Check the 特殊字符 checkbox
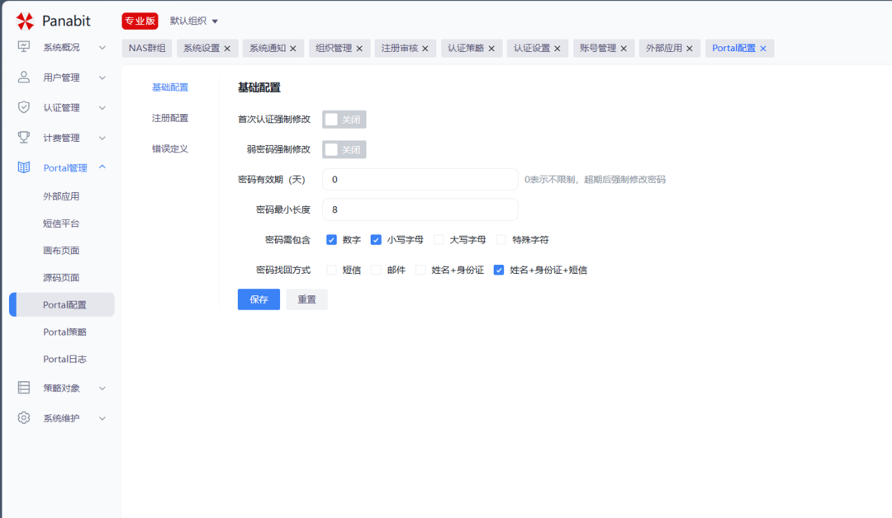The image size is (892, 518). point(501,240)
